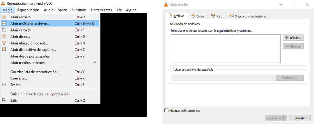This screenshot has height=124, width=314.
Task: Click the broadcast icon beside Emitir
Action: pyautogui.click(x=4, y=85)
